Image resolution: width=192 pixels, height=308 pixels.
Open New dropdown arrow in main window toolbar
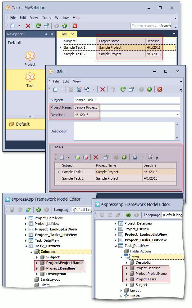coord(19,26)
